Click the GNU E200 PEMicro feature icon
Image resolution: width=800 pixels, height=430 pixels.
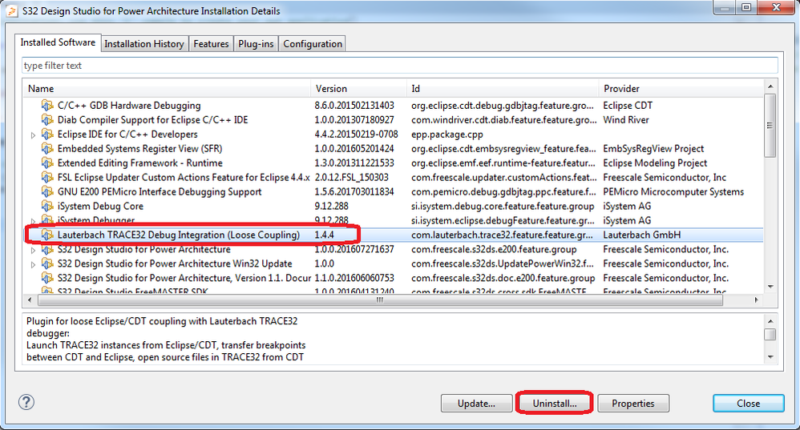[47, 191]
